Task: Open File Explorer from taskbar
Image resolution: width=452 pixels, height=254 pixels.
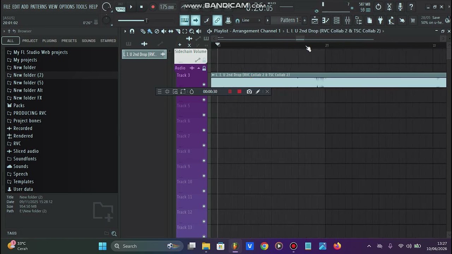Action: coord(206,246)
